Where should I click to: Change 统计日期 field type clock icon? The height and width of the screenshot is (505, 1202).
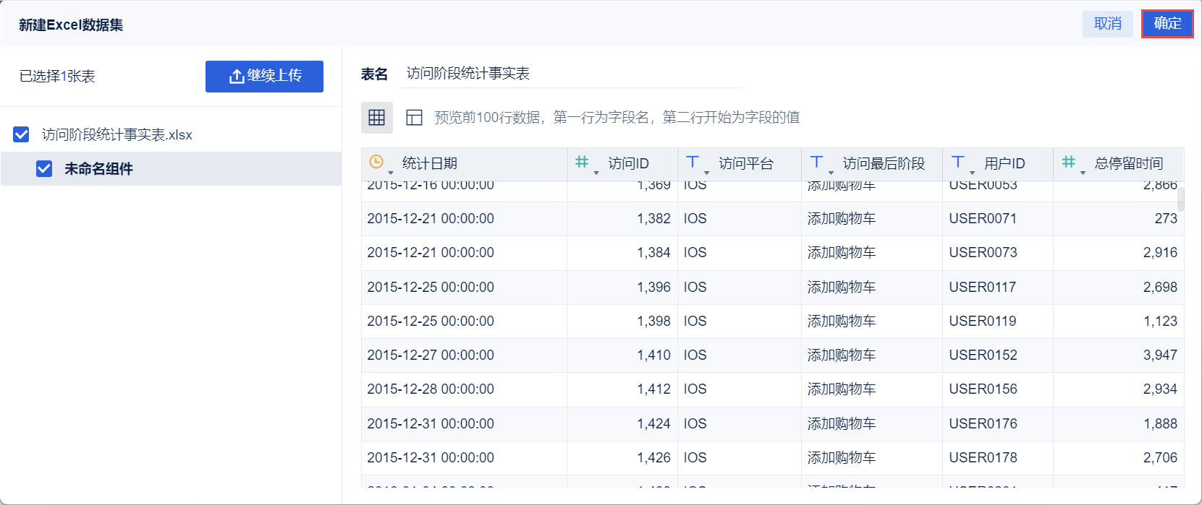coord(376,162)
